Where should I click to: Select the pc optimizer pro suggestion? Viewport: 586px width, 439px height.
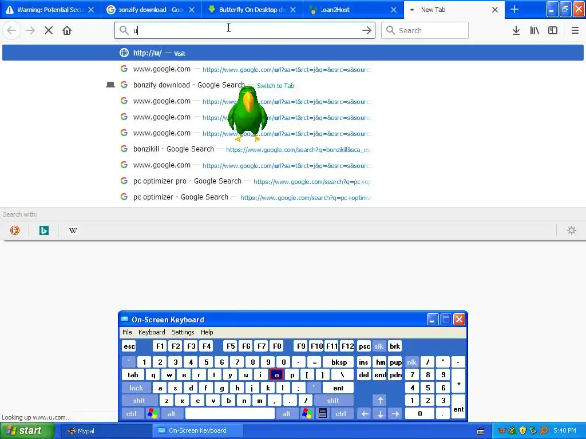tap(292, 181)
